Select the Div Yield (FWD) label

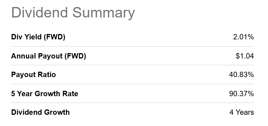(38, 37)
